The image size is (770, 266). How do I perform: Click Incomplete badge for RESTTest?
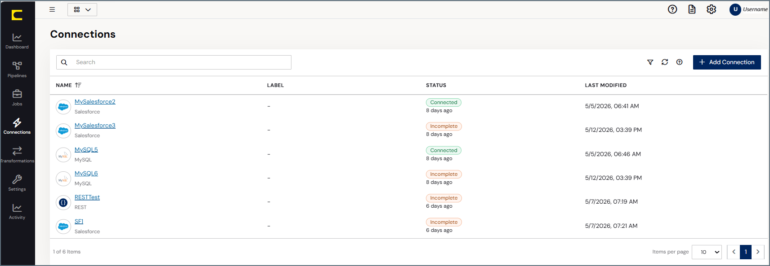pos(444,198)
